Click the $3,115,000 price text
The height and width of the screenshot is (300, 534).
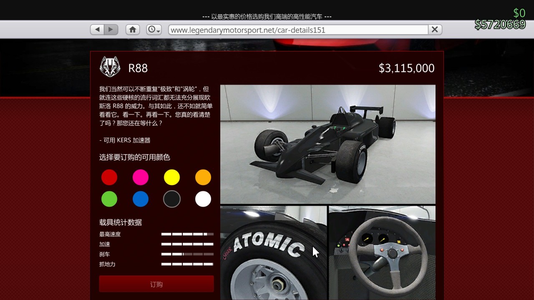point(407,68)
